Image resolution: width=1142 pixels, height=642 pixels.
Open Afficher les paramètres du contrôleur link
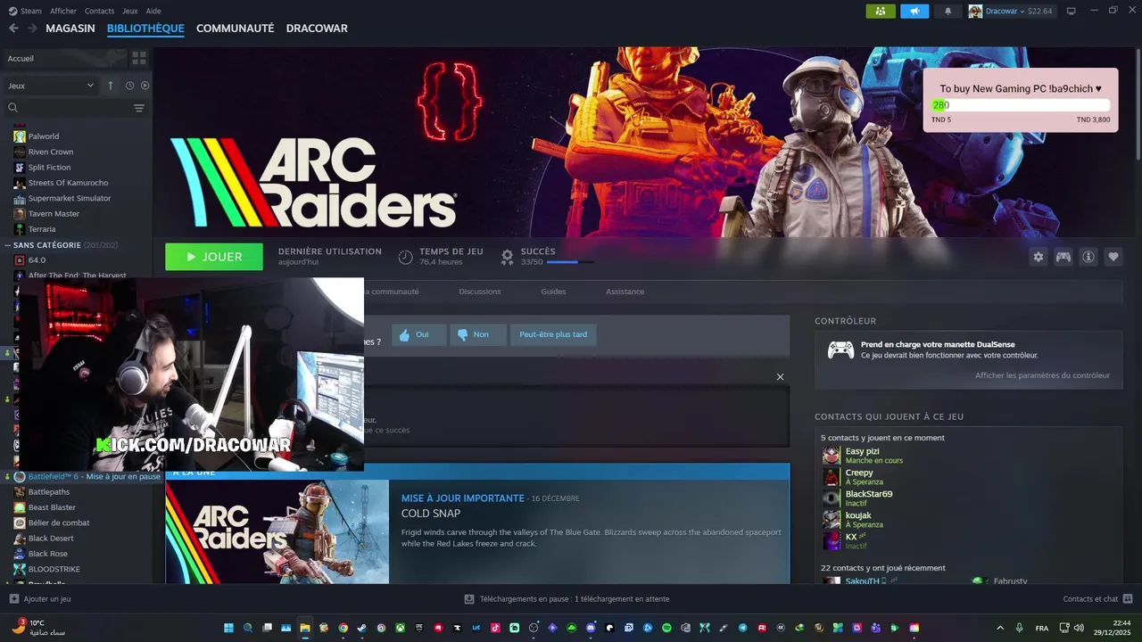click(1042, 375)
